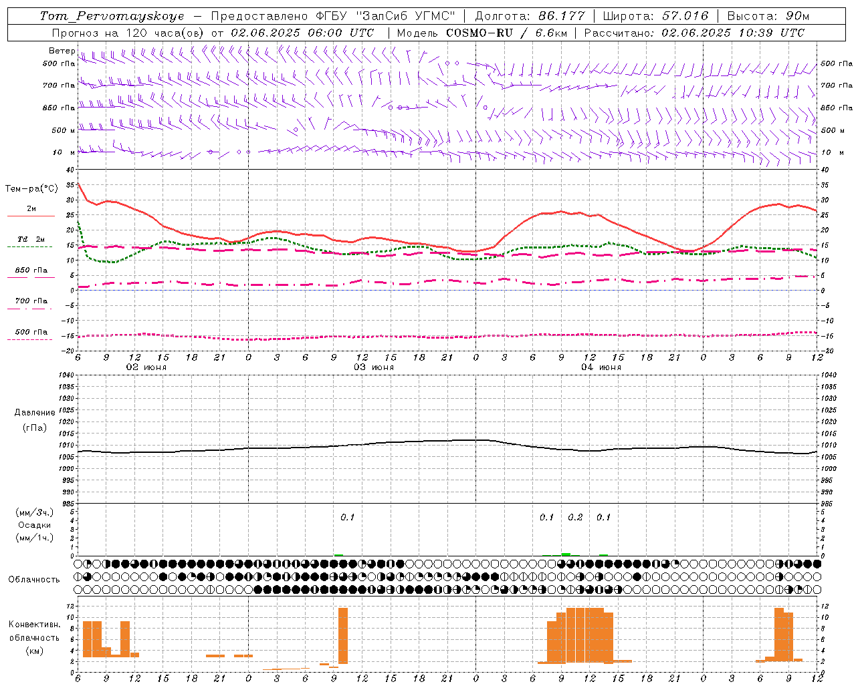
Task: Select the 'Предоставлено ФГБУ "ЗапСиб УГМС"' text
Action: [333, 16]
